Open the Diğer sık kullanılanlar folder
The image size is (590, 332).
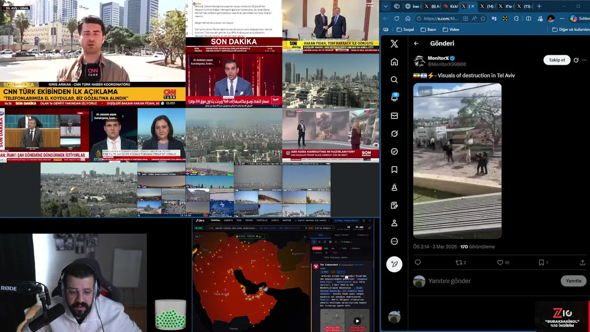[x=571, y=30]
